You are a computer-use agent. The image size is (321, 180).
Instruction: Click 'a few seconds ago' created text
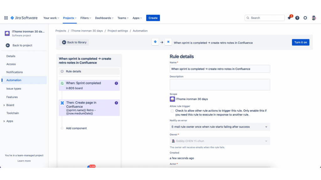[x=182, y=158]
